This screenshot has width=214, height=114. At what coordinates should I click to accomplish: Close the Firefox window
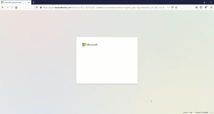click(x=211, y=2)
